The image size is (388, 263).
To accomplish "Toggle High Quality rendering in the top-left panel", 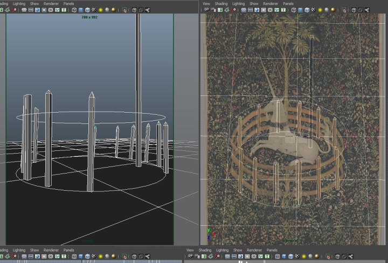I will (114, 10).
